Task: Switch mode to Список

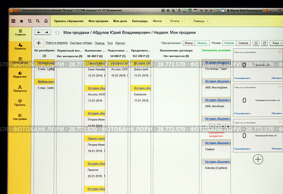Action: point(243,43)
